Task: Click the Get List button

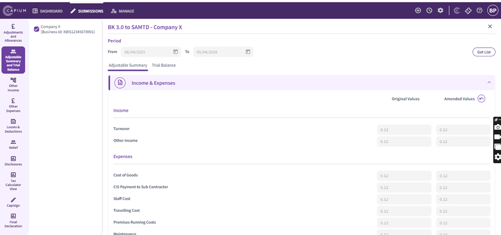Action: click(x=484, y=52)
